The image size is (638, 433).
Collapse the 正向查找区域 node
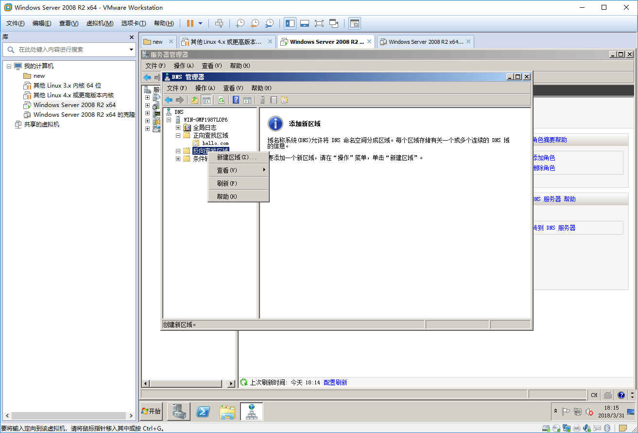coord(178,135)
